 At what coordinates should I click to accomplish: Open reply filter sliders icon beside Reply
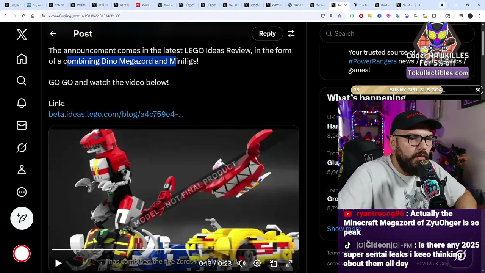click(x=291, y=33)
